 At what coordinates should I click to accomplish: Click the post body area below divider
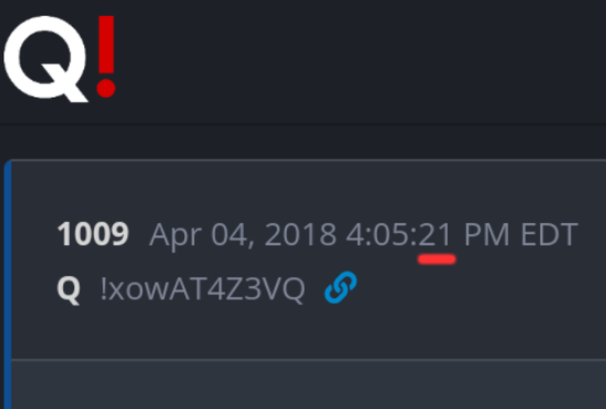309,385
